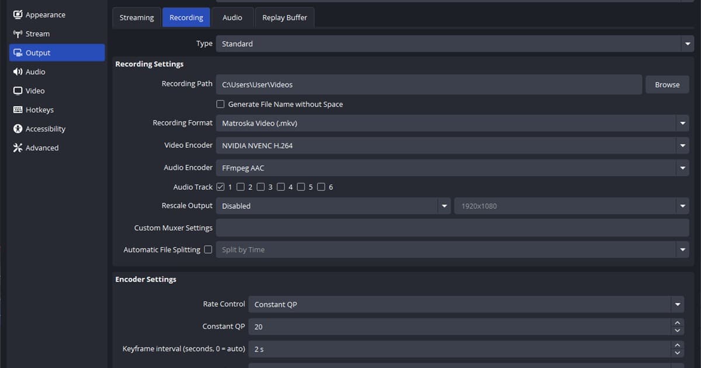Increase the Constant QP value
701x368 pixels.
678,323
